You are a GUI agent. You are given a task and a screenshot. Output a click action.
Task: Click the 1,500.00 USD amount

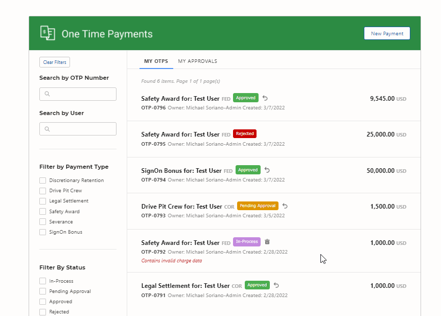click(388, 207)
